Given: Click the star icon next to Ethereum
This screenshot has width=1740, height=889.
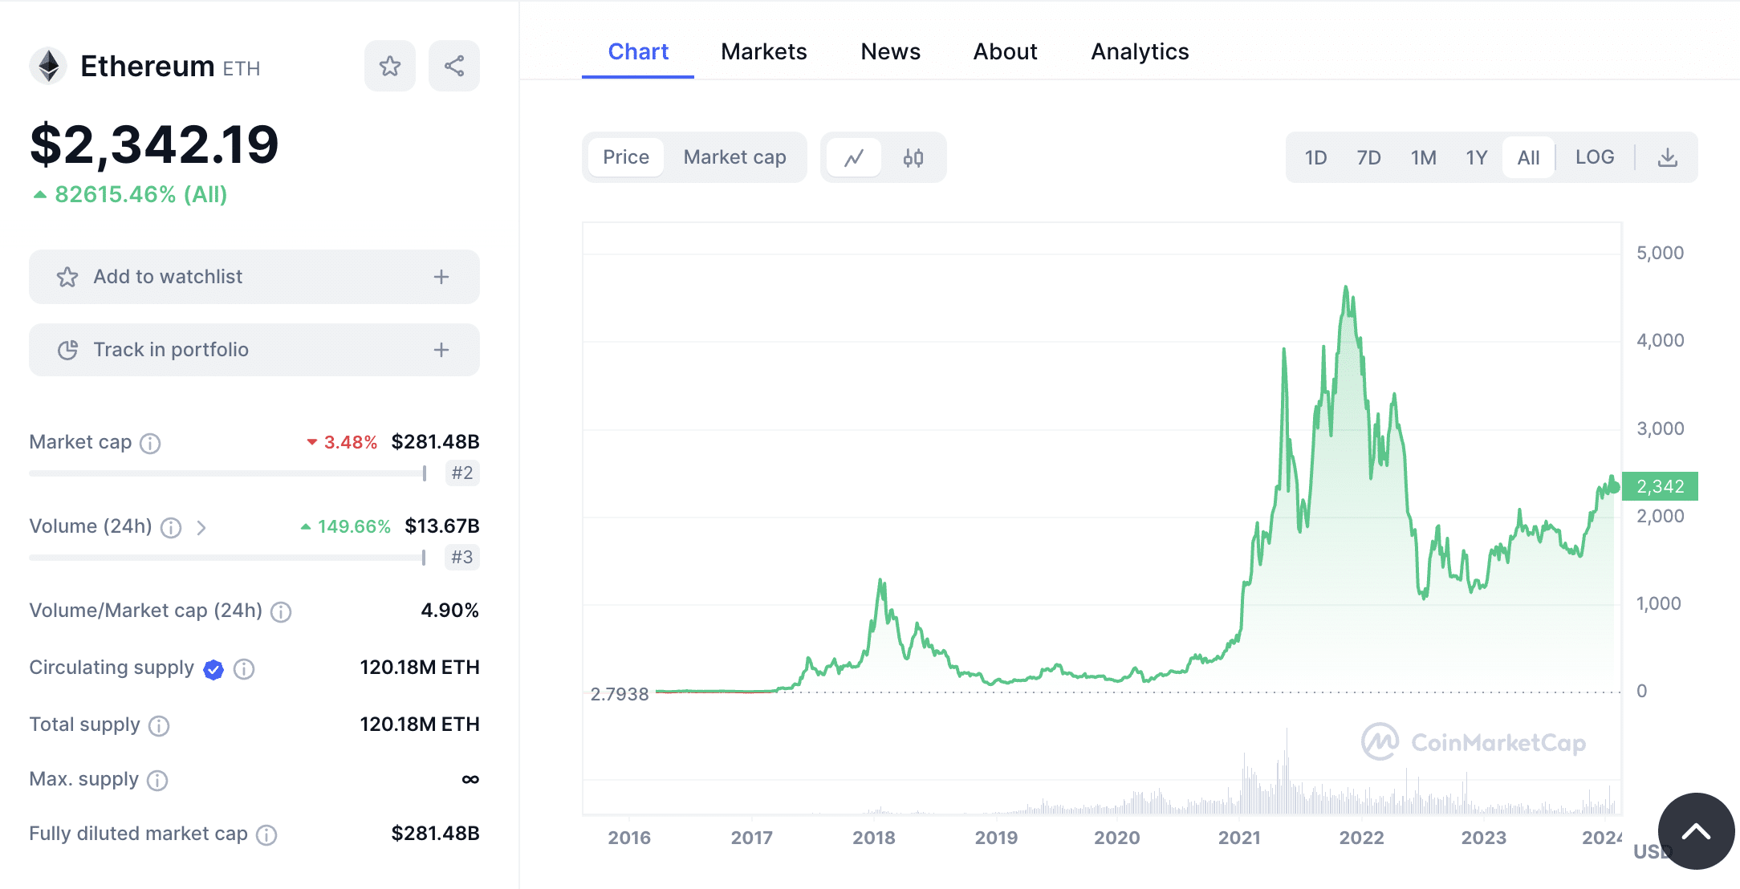Looking at the screenshot, I should [x=390, y=66].
